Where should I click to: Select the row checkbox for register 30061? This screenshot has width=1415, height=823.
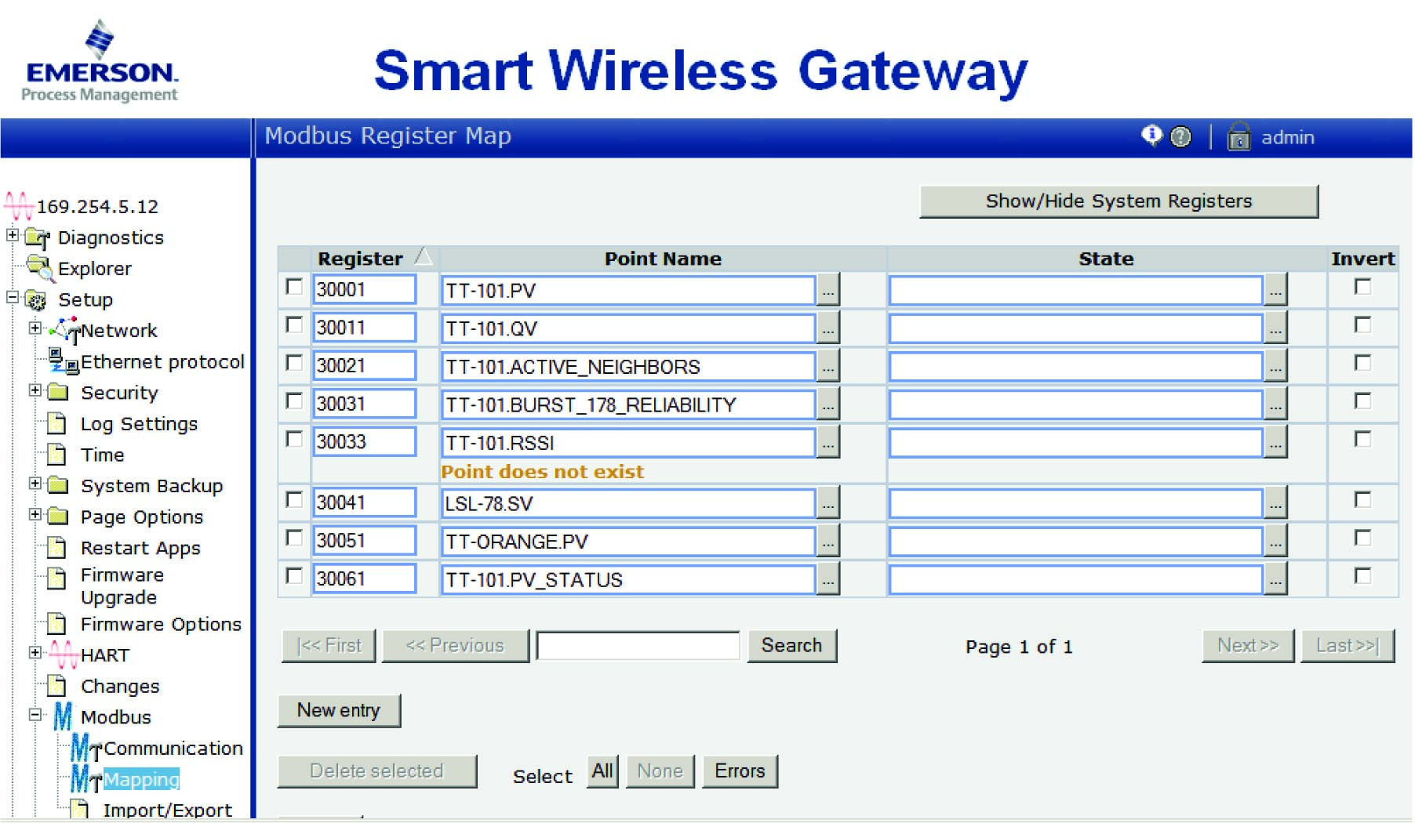(294, 576)
